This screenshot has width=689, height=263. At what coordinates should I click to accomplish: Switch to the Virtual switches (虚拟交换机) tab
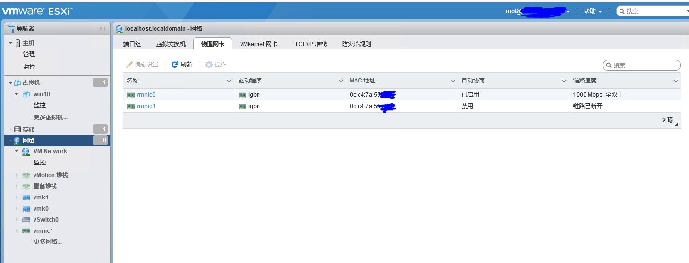click(171, 44)
